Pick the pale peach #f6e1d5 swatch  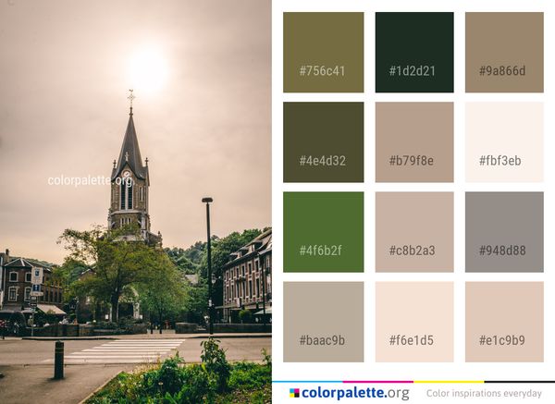(x=414, y=322)
